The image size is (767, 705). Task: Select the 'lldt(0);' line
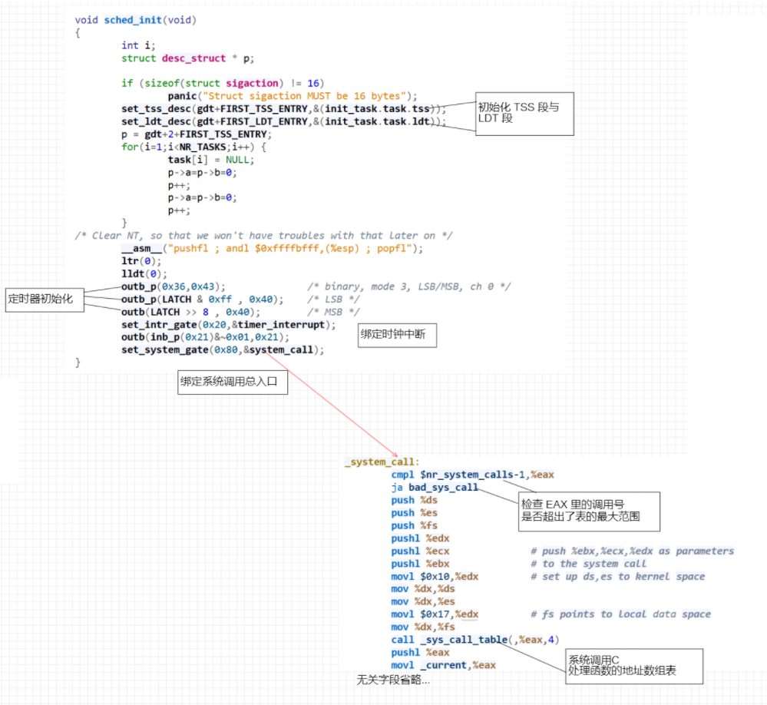pyautogui.click(x=144, y=274)
